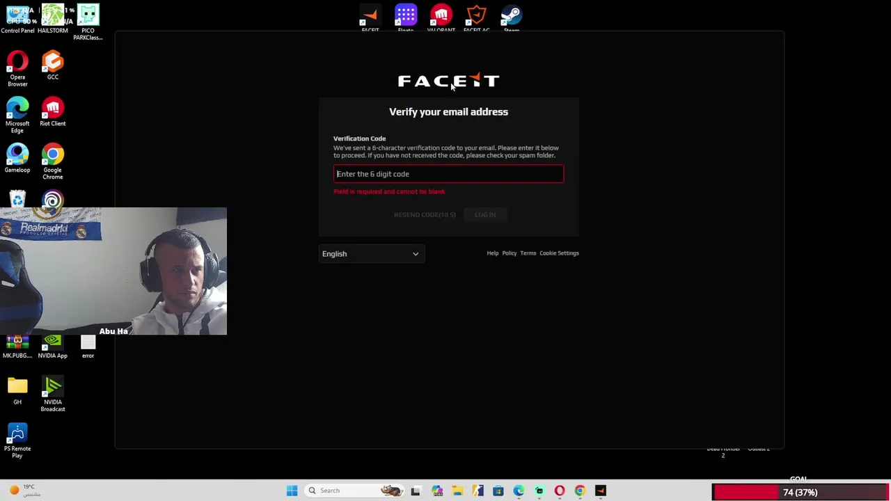Launch Microsoft Edge from the desktop
The width and height of the screenshot is (891, 501).
click(17, 116)
